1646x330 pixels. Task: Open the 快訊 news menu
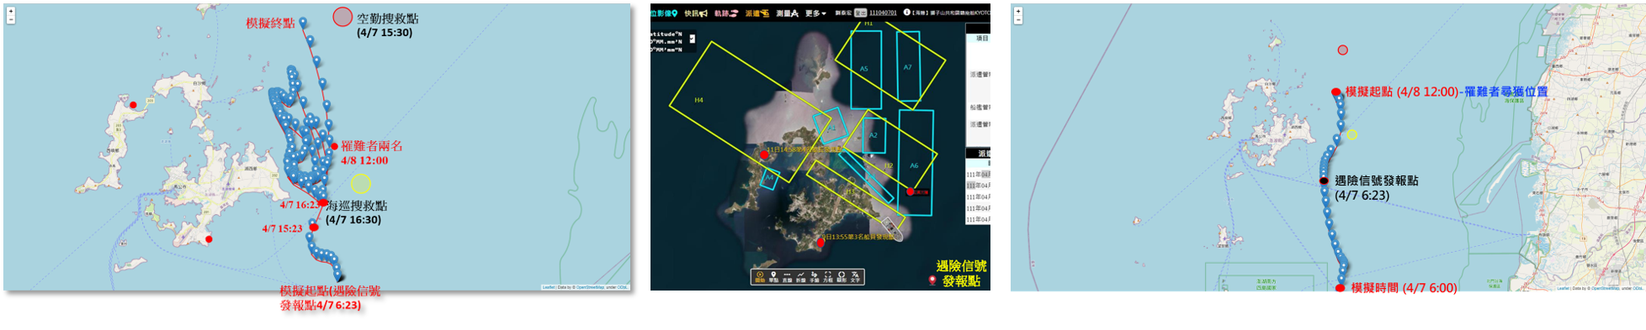tap(696, 13)
